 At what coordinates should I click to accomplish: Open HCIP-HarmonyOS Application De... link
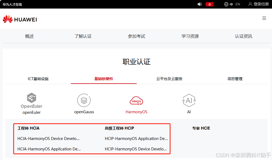pos(136,139)
